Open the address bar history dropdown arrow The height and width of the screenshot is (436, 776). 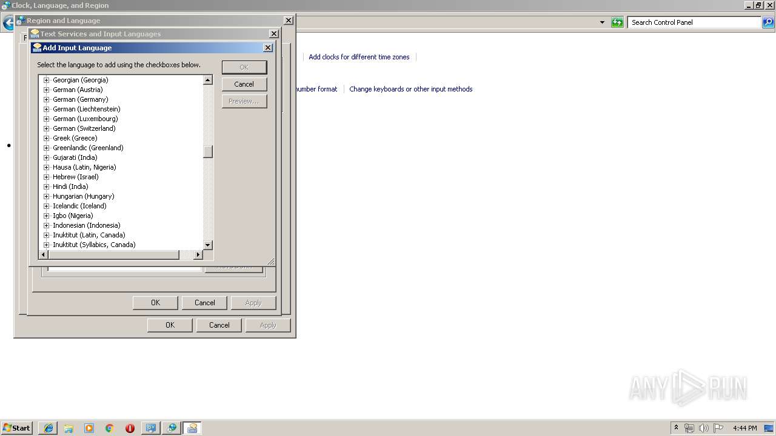(x=602, y=22)
